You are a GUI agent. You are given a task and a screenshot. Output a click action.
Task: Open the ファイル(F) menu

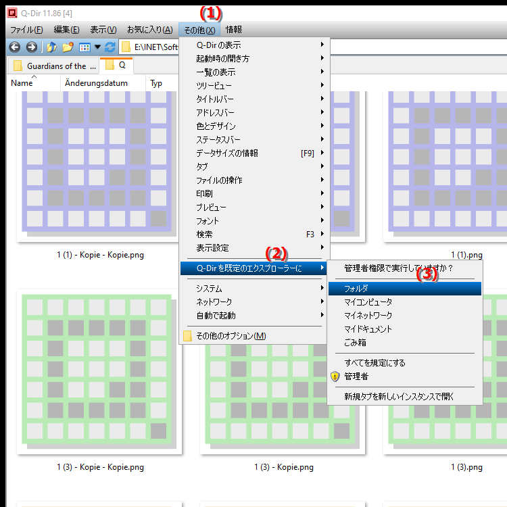[26, 30]
